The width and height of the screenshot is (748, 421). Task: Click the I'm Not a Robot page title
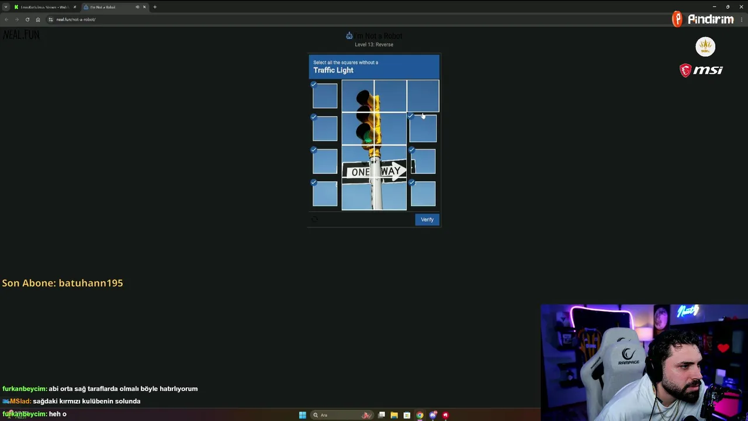coord(379,36)
